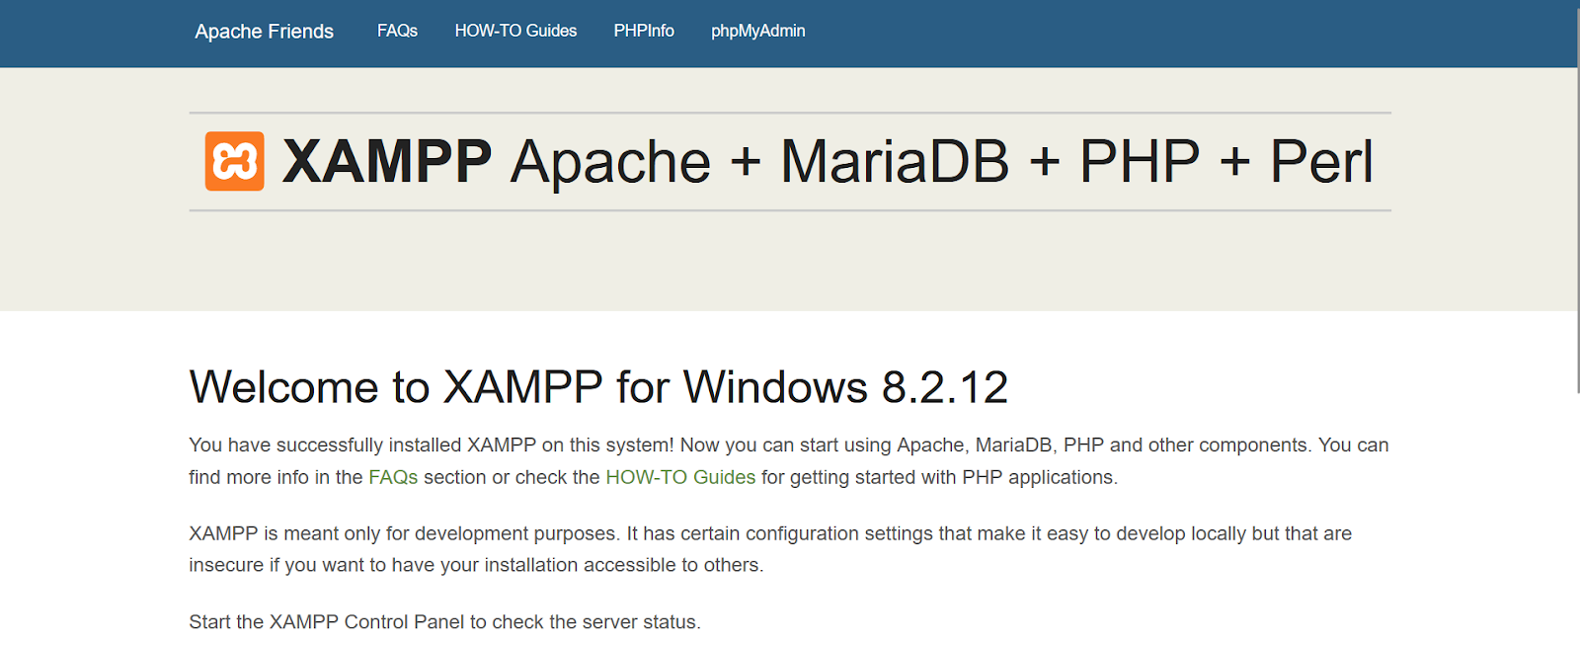Click the 8.2.12 version number in the heading
1580x646 pixels.
(945, 386)
